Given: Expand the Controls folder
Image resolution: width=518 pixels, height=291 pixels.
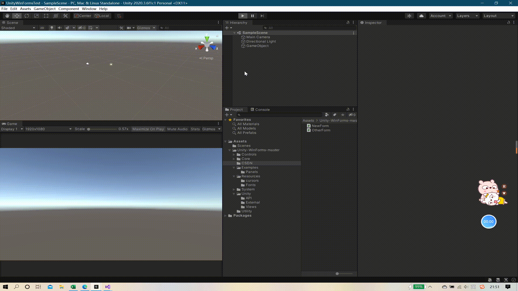Looking at the screenshot, I should click(234, 154).
